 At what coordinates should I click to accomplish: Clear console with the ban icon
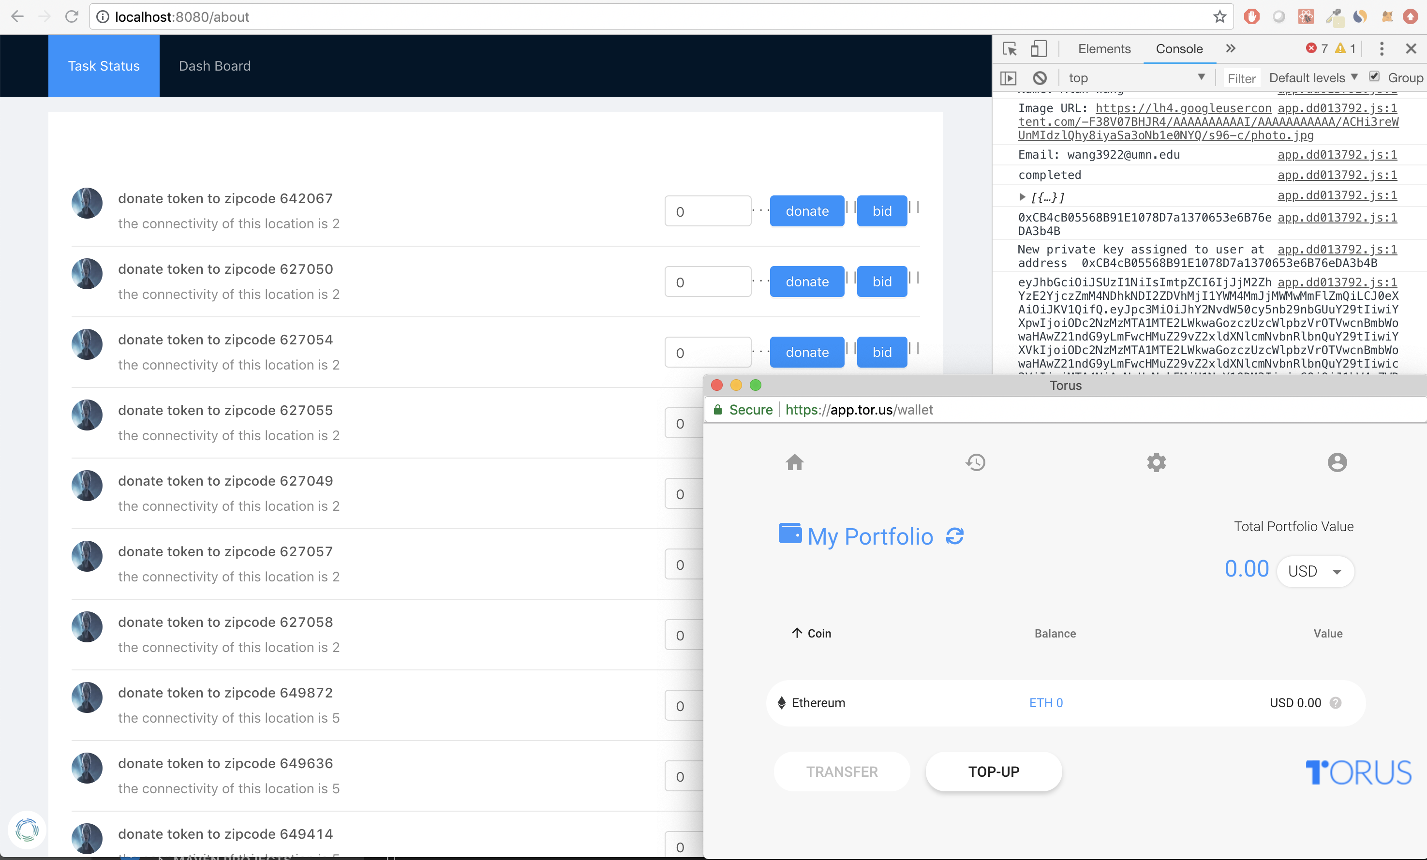(1040, 77)
